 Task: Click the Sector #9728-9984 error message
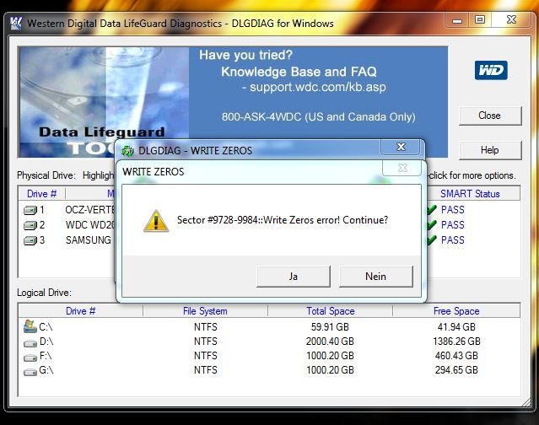coord(283,220)
